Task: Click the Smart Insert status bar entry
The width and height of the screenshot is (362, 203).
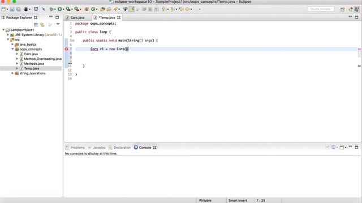Action: (x=238, y=201)
